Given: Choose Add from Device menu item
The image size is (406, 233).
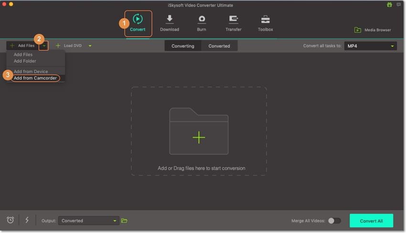Looking at the screenshot, I should point(31,72).
